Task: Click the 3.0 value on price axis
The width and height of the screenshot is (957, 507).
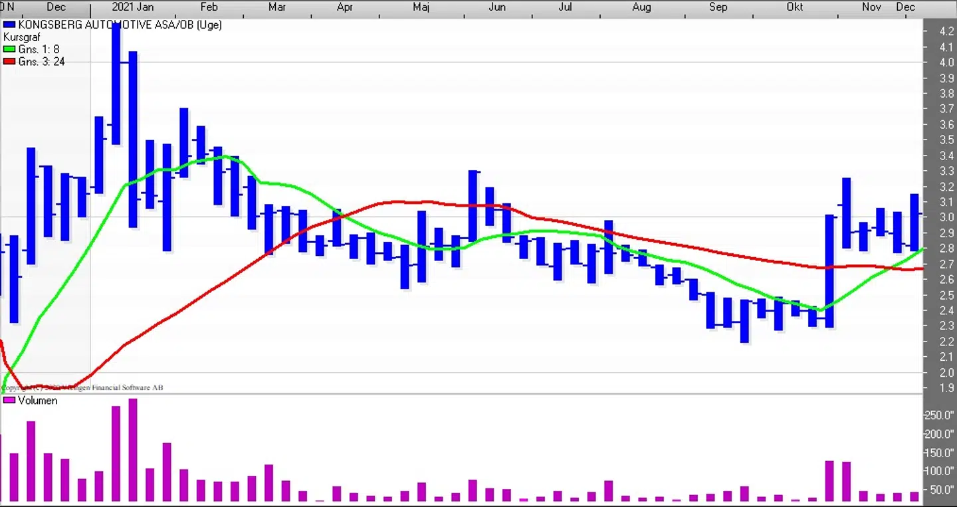Action: [947, 217]
